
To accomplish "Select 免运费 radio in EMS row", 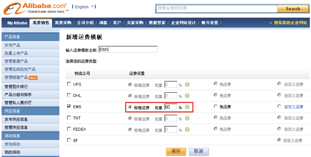I will point(216,106).
